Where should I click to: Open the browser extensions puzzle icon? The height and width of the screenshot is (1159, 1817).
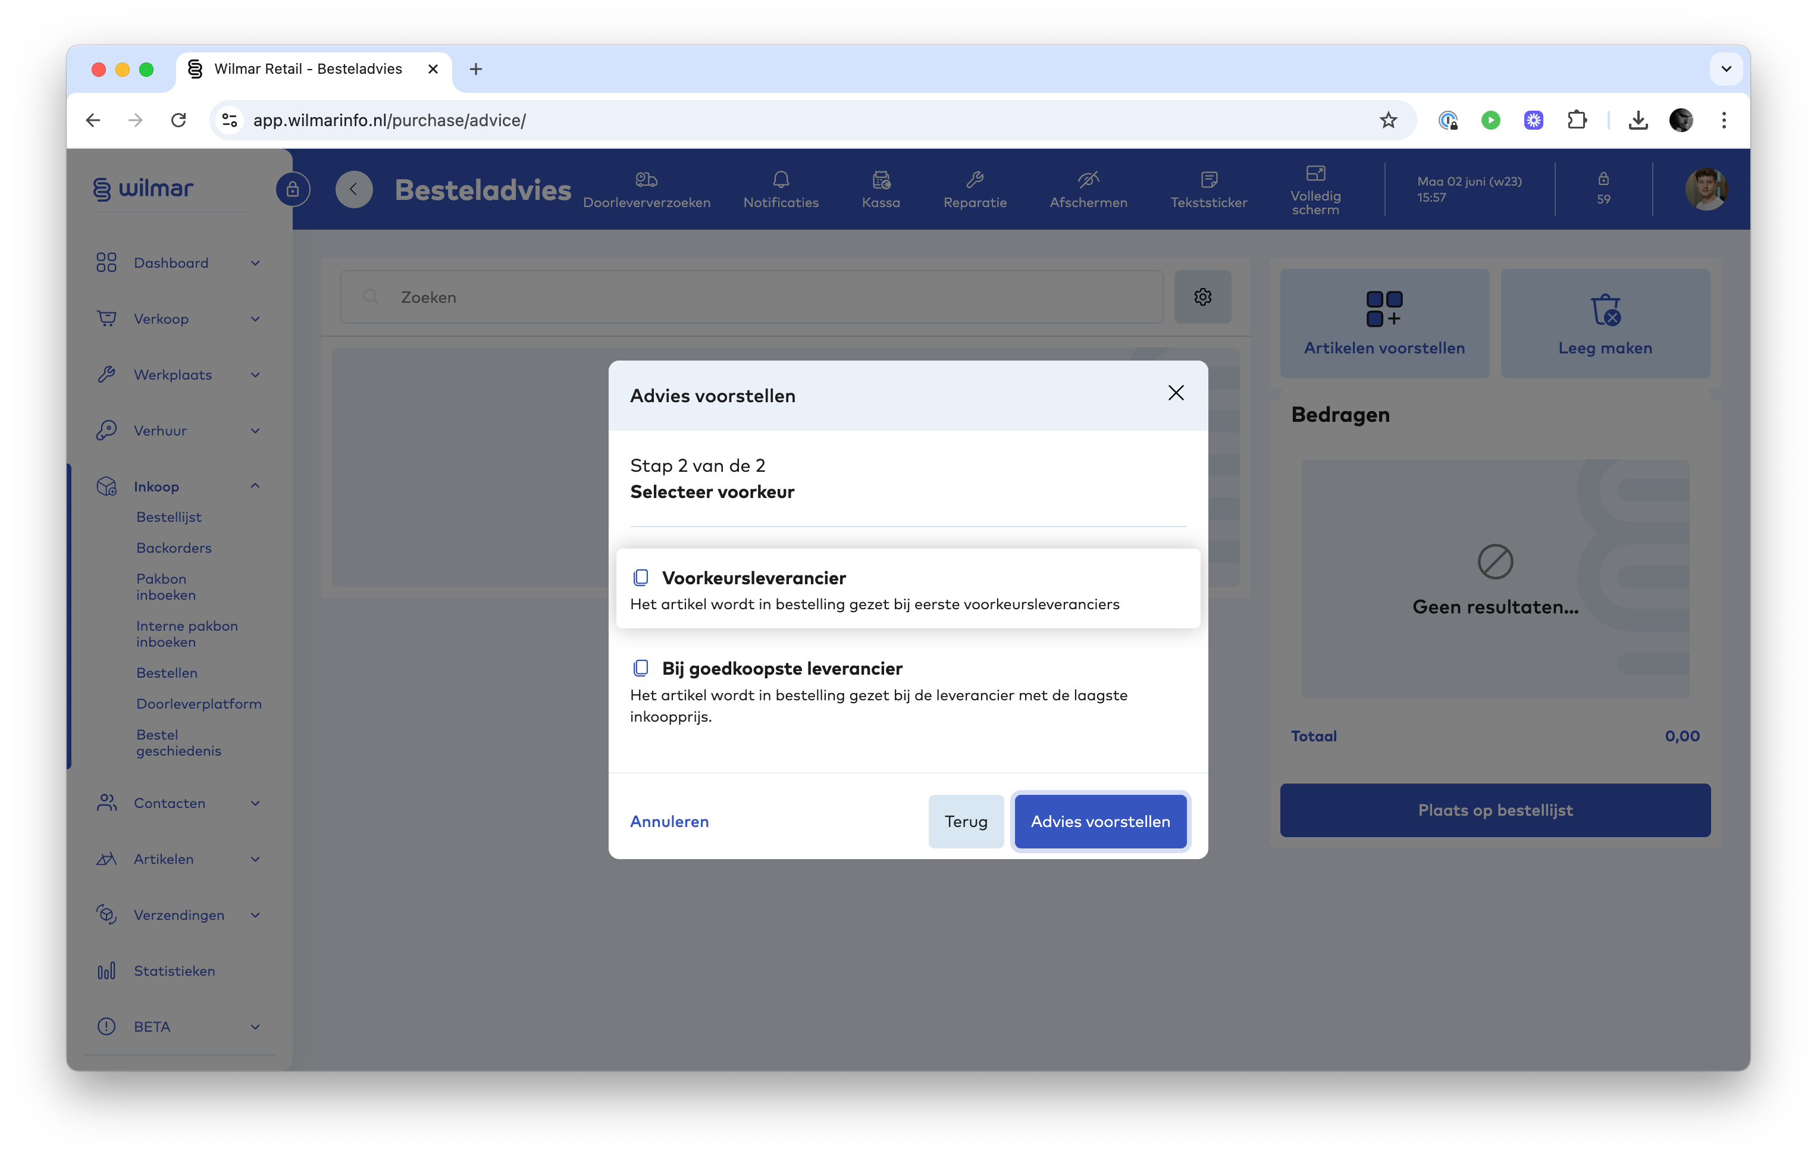click(x=1576, y=120)
